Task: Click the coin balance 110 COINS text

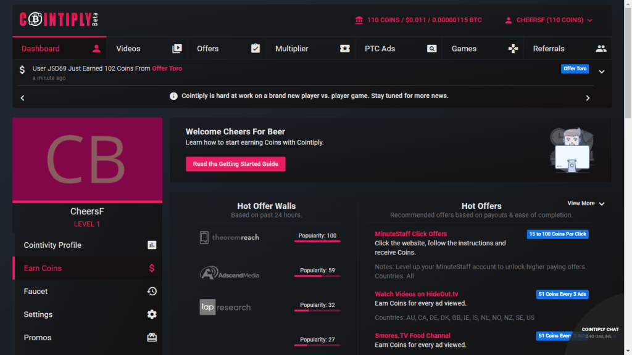Action: tap(425, 20)
